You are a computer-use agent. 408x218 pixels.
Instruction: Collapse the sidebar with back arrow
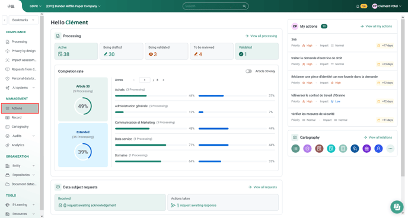[x=4, y=20]
